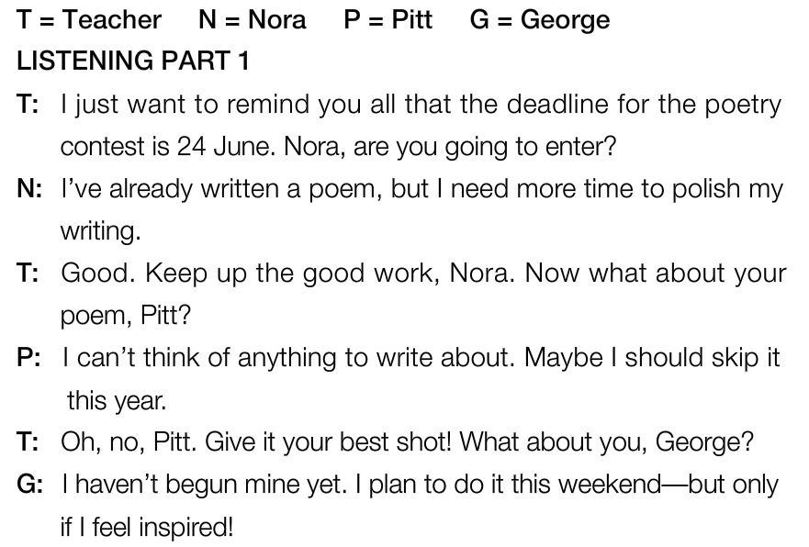809x547 pixels.
Task: Click 'Give it your best shot!' sentence
Action: point(328,442)
